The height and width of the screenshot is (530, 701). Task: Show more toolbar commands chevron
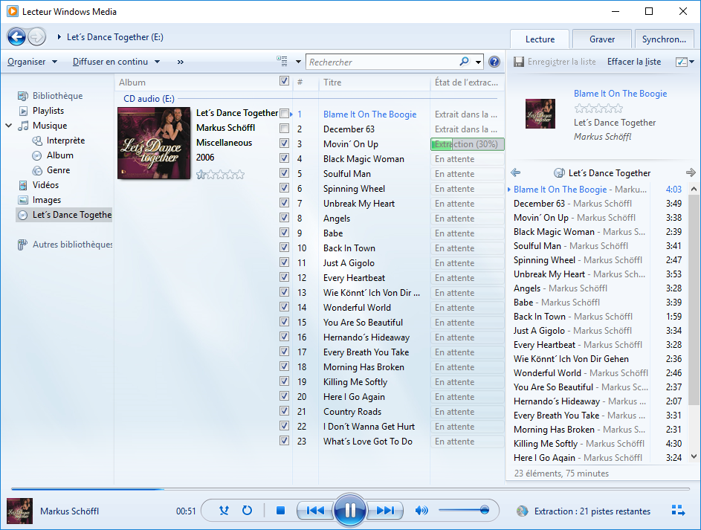[x=180, y=62]
